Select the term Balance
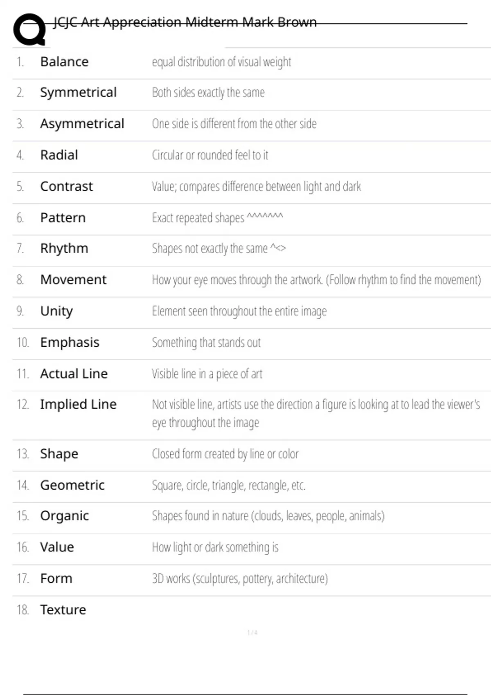The height and width of the screenshot is (695, 491). [x=64, y=62]
